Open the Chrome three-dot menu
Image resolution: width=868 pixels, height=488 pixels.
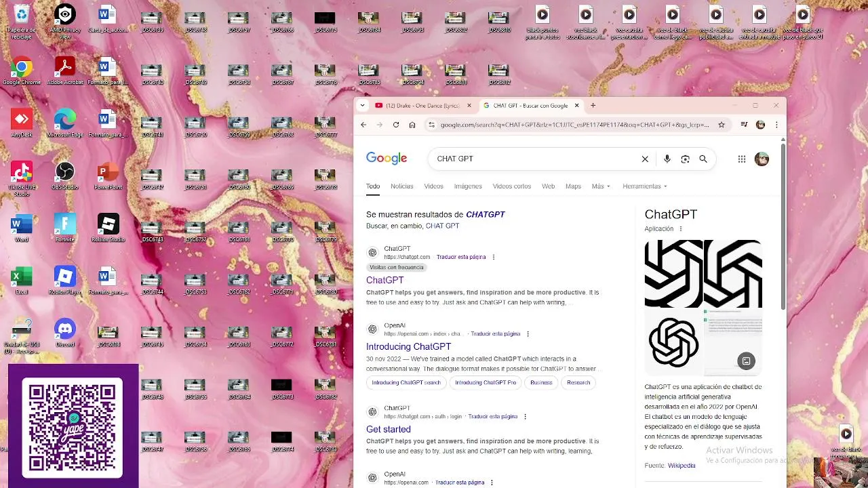pyautogui.click(x=776, y=125)
